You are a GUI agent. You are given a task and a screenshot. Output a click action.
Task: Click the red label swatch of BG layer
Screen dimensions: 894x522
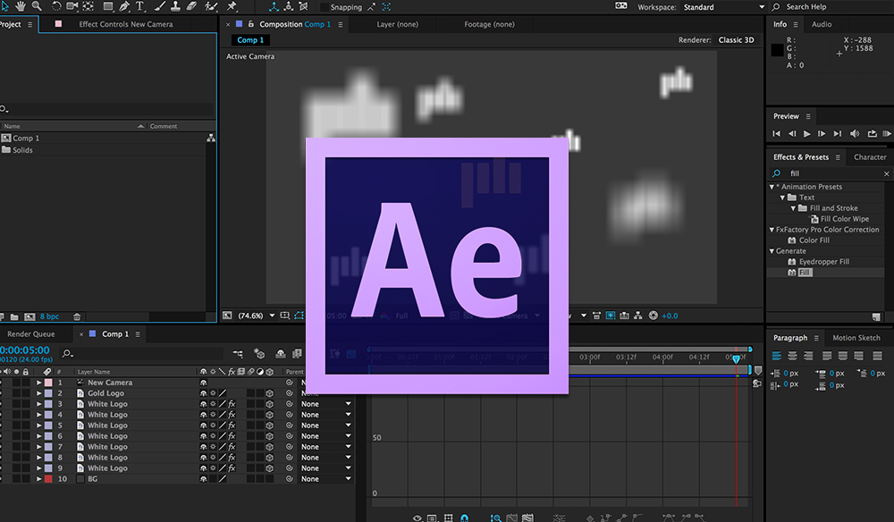(47, 479)
